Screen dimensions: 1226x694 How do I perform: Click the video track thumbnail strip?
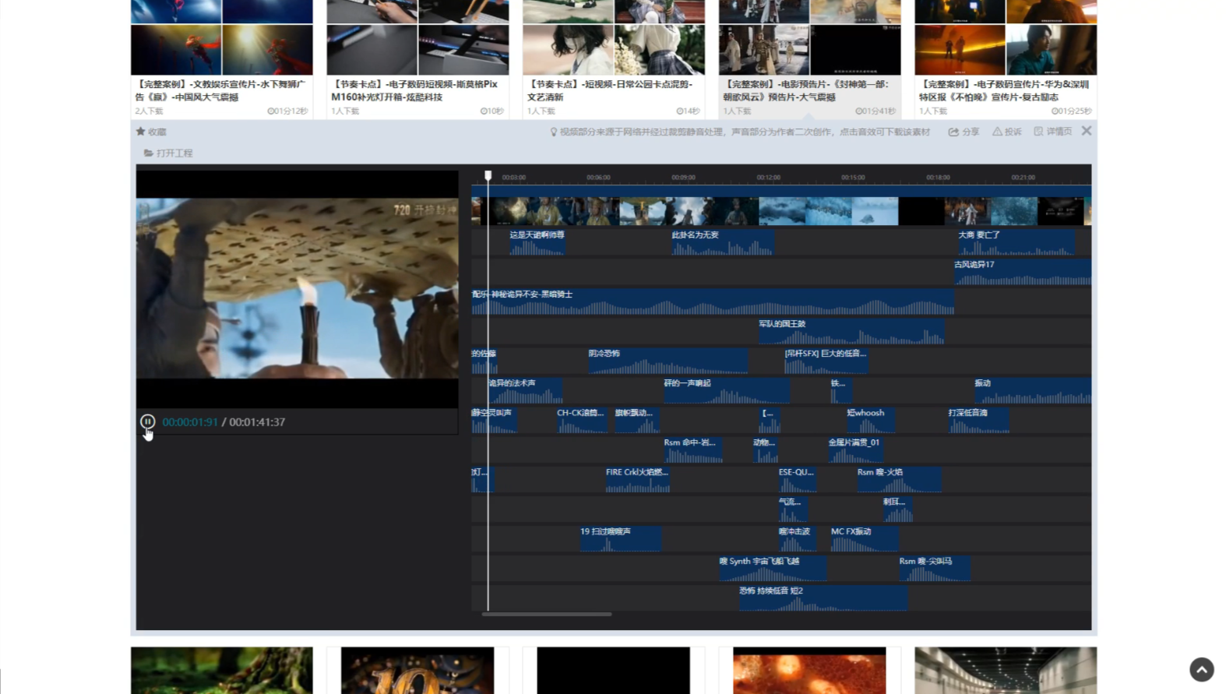[x=781, y=211]
